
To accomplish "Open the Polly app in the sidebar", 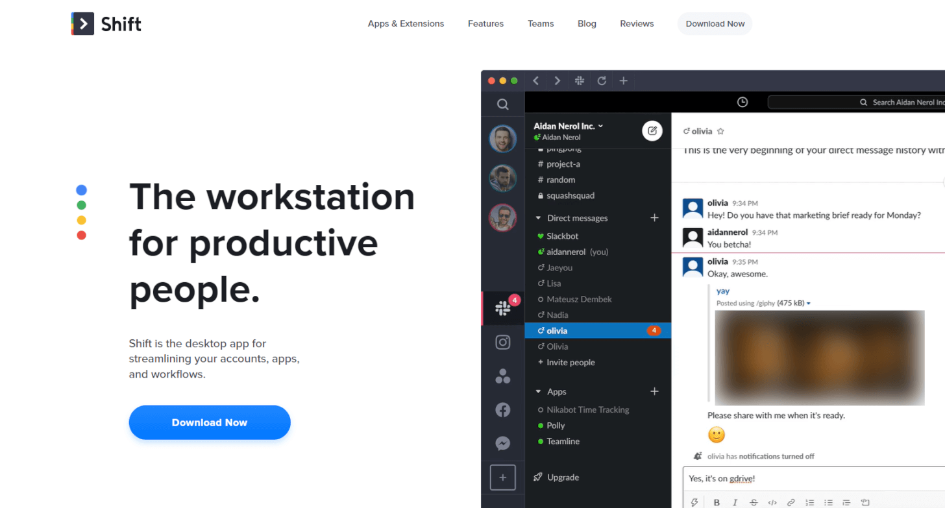I will [552, 426].
